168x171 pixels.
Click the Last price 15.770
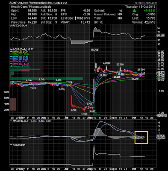point(150,18)
